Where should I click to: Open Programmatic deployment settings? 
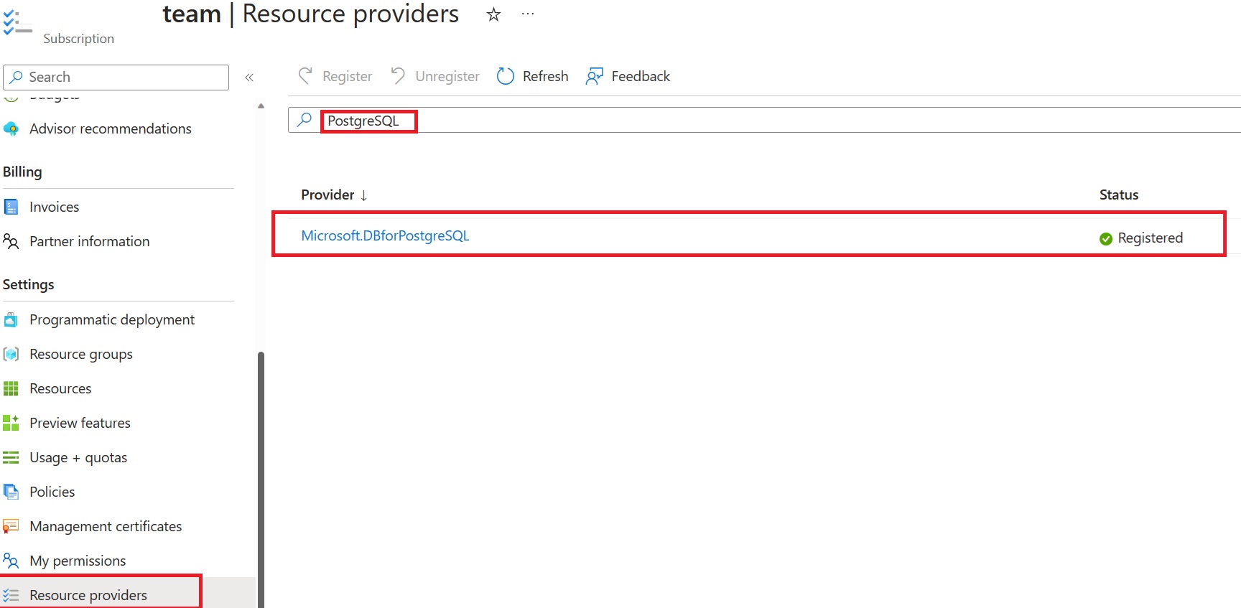tap(112, 320)
